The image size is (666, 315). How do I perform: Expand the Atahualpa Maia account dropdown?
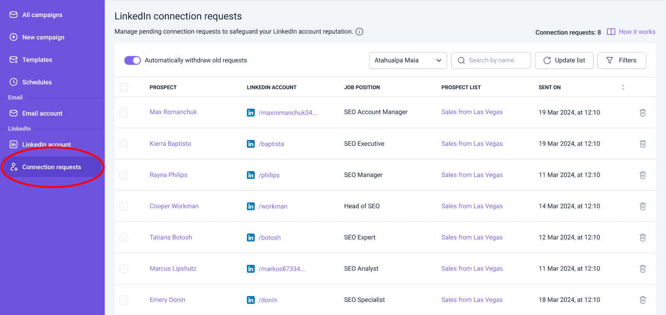pos(408,61)
